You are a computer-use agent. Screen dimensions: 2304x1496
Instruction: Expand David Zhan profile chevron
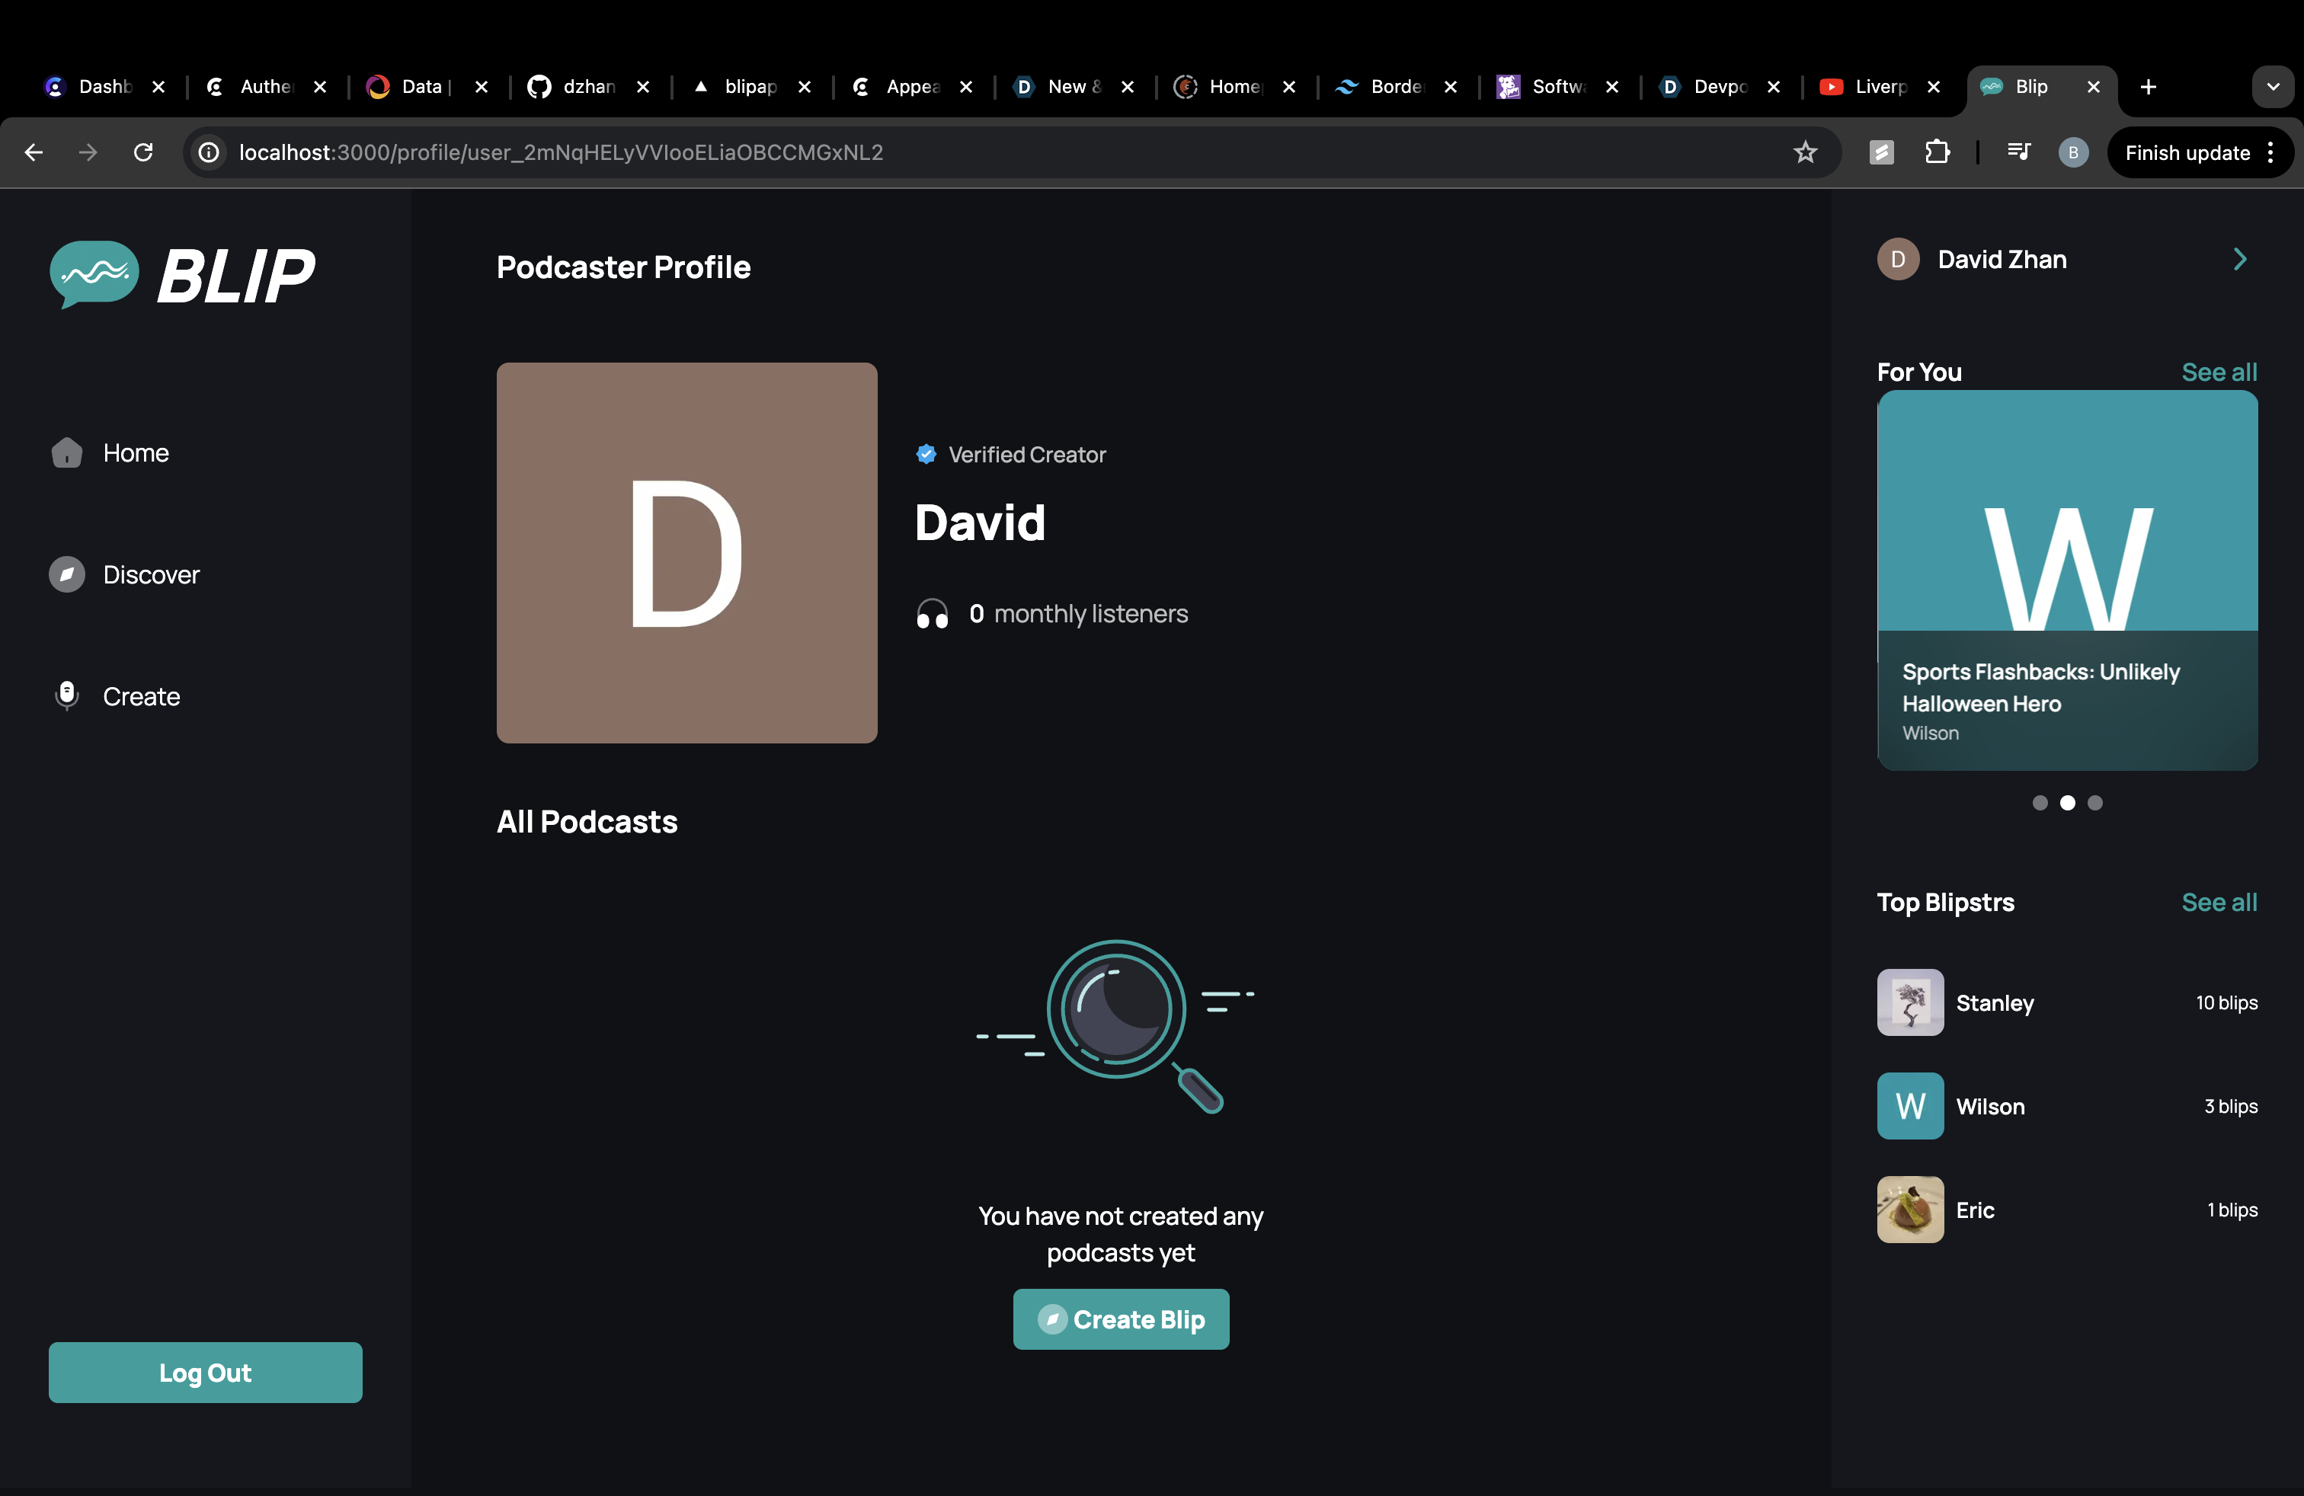coord(2239,259)
